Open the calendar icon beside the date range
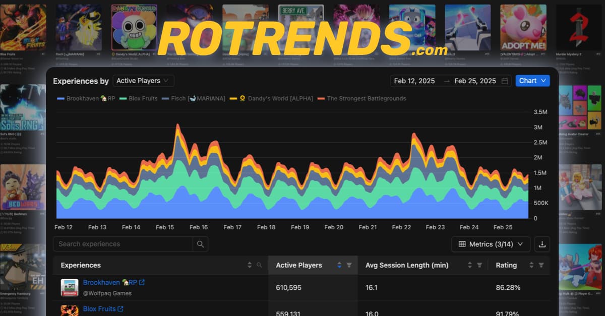Screen dimensions: 605x316 click(x=505, y=81)
